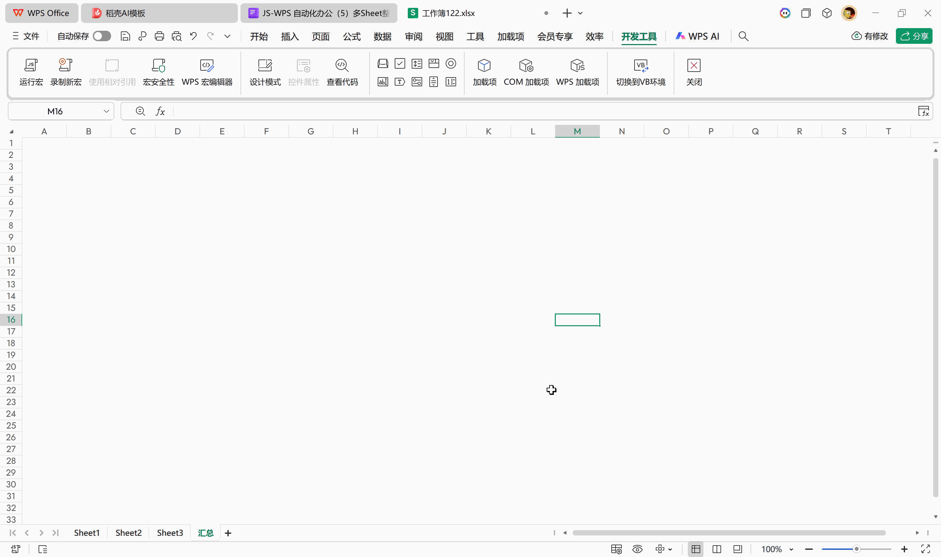Click the zoom slider handle
Viewport: 941px width, 557px height.
pos(856,549)
